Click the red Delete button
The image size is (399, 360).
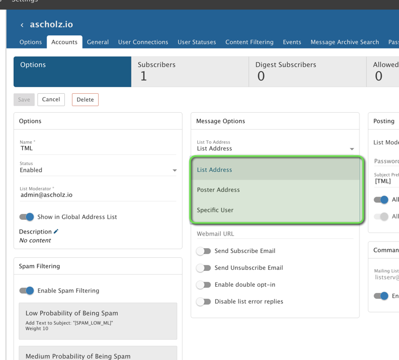[85, 100]
